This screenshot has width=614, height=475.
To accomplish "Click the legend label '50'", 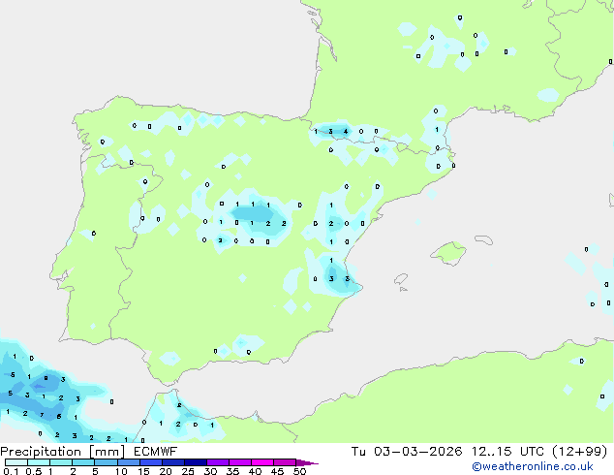I will click(299, 471).
